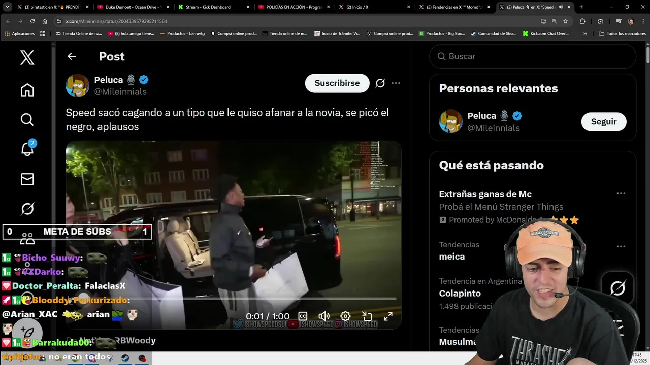Open the floating Grok button at lower right
Image resolution: width=650 pixels, height=365 pixels.
pos(617,288)
